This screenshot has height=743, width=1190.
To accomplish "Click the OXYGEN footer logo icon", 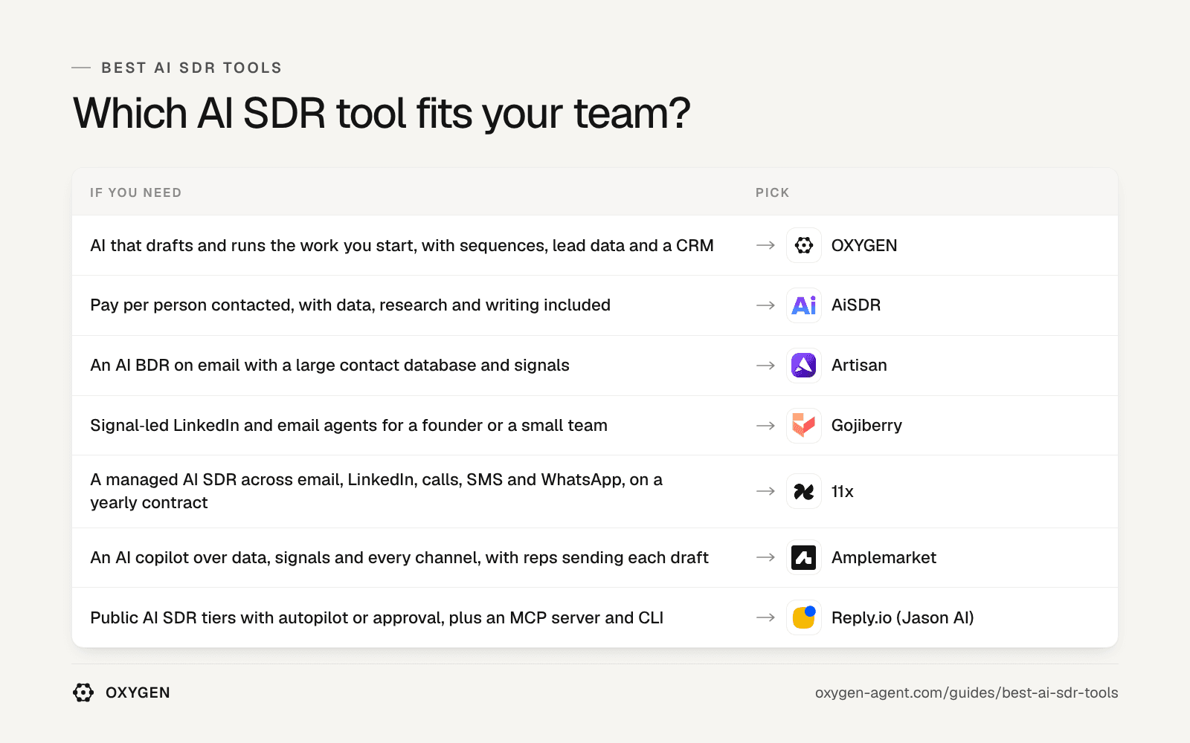I will [x=83, y=692].
